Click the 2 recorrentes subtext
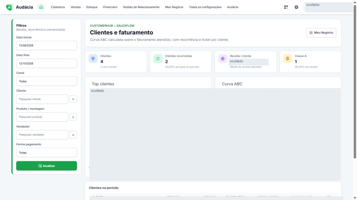 pyautogui.click(x=108, y=67)
